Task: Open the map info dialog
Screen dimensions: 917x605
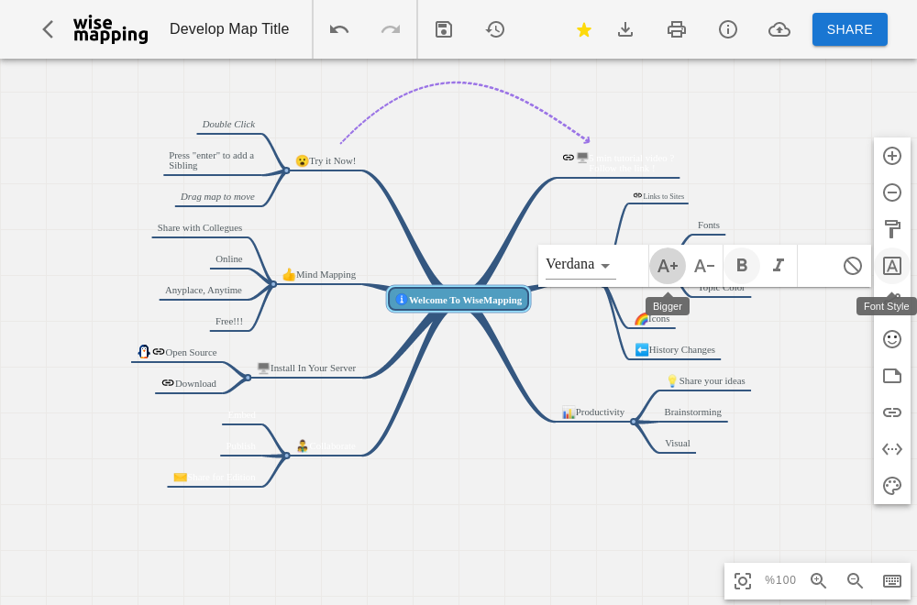Action: tap(728, 29)
